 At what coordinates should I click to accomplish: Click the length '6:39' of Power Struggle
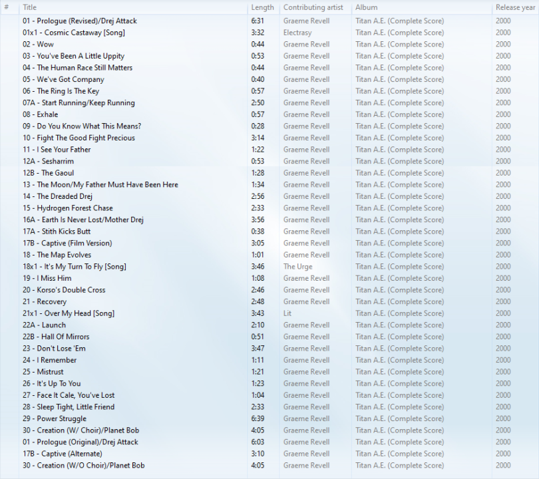pyautogui.click(x=258, y=418)
